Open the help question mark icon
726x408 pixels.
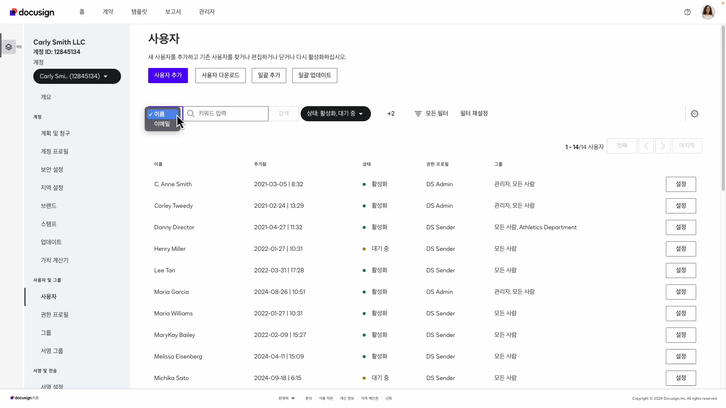coord(687,12)
